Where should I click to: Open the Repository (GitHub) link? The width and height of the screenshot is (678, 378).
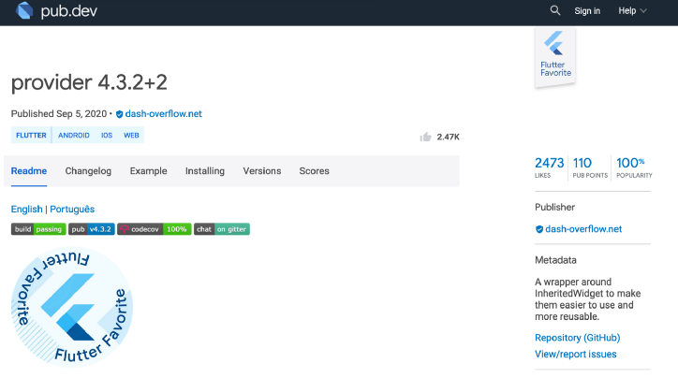[x=577, y=338]
